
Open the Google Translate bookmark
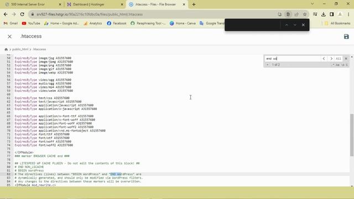pyautogui.click(x=212, y=23)
